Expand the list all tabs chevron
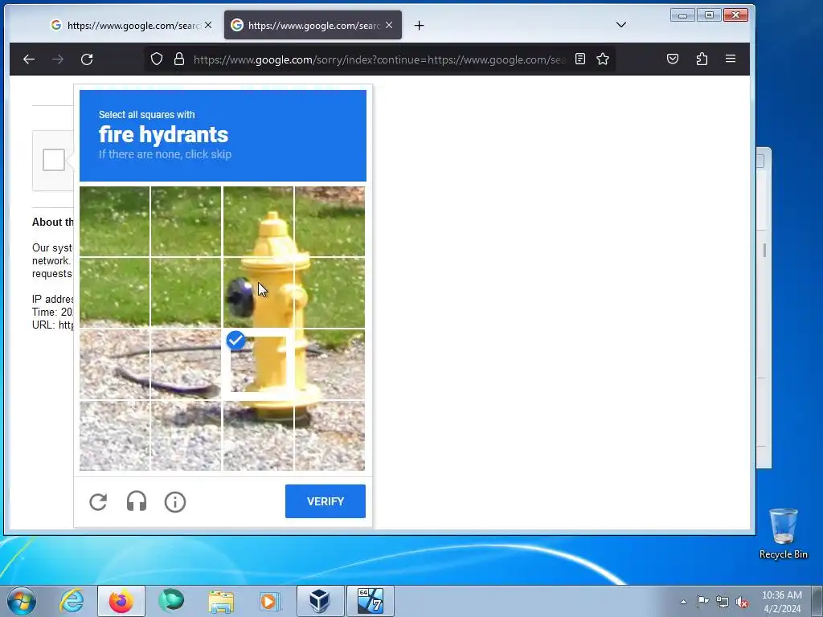This screenshot has width=823, height=617. (x=621, y=25)
